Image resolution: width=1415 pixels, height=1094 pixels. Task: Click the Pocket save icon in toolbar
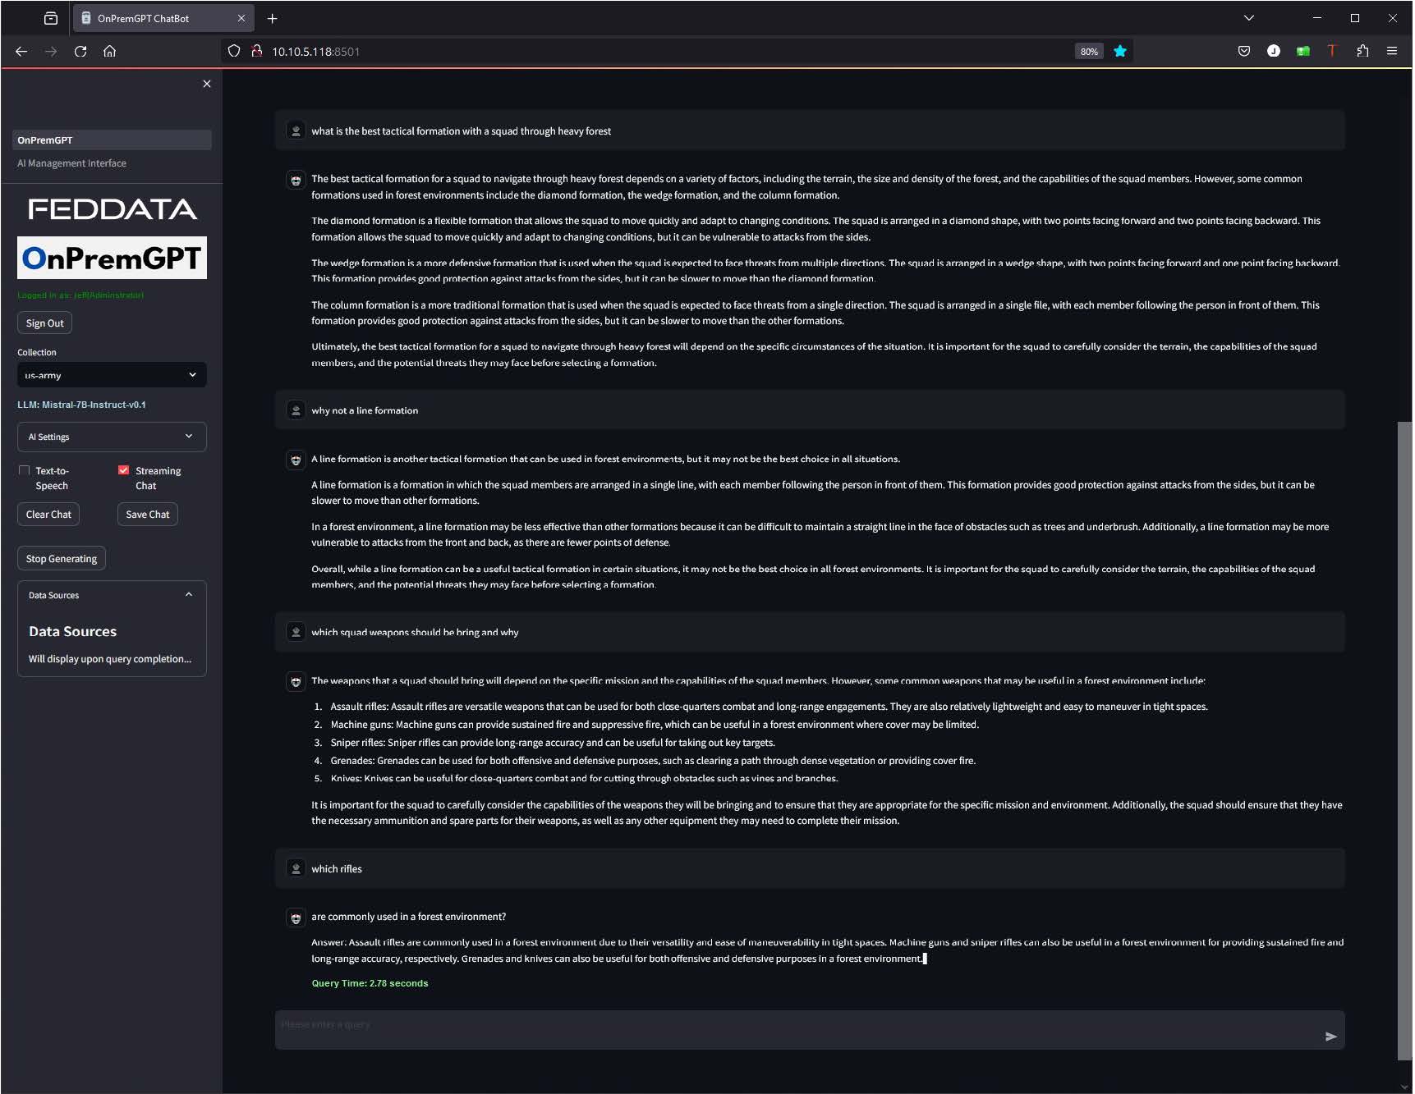pyautogui.click(x=1243, y=51)
